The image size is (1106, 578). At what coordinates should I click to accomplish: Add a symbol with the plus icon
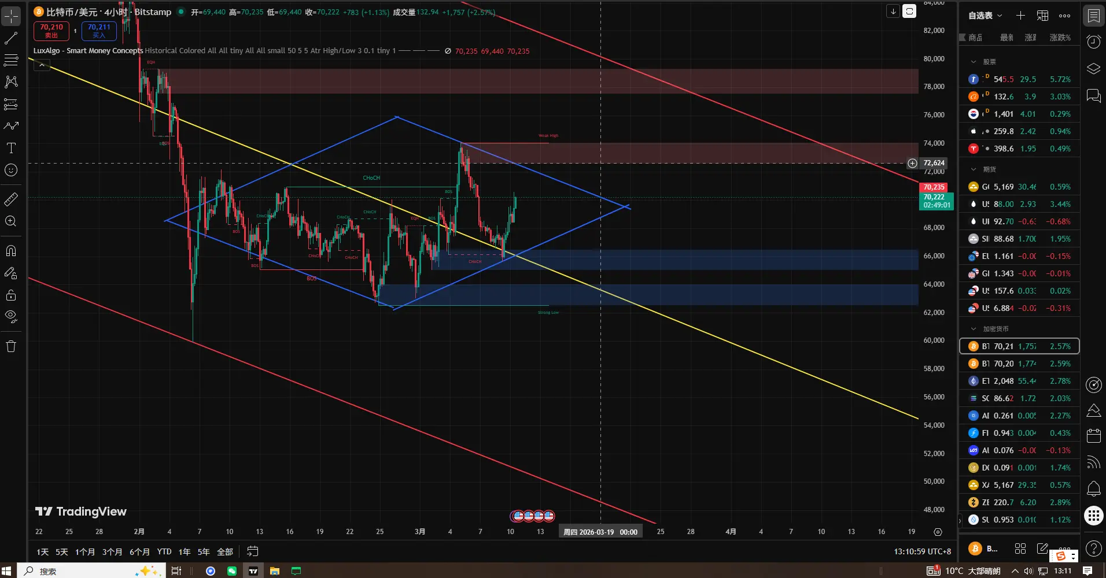tap(1020, 16)
